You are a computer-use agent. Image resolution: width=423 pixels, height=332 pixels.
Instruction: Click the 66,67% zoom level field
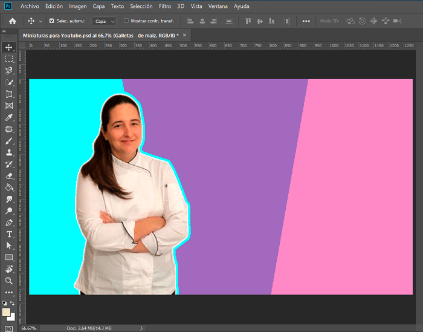[29, 328]
